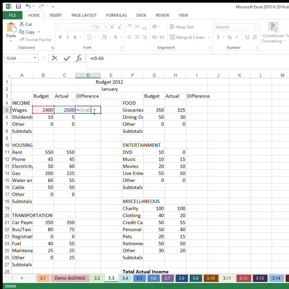Click the next sheet scroll arrow
Viewport: 289px width, 289px height.
pyautogui.click(x=22, y=278)
